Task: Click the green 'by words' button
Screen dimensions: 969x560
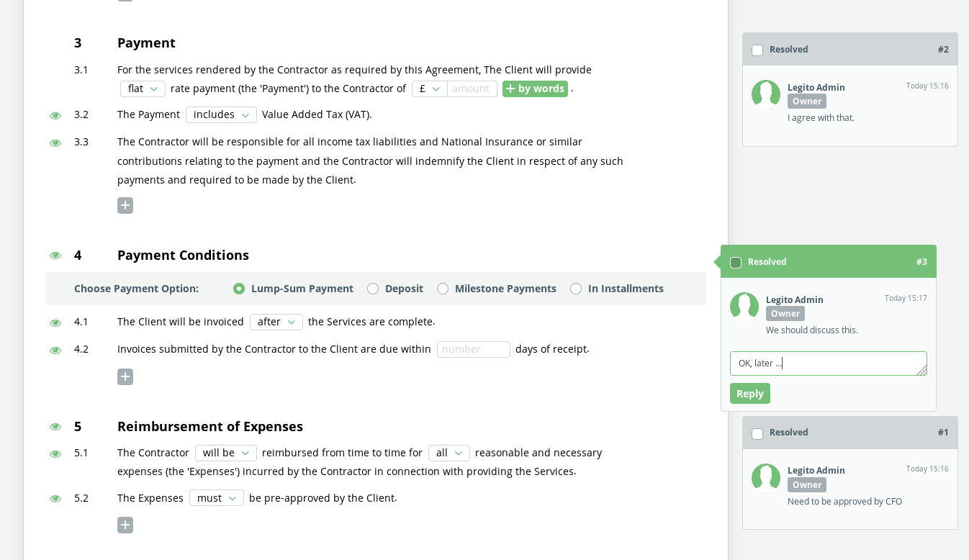Action: pos(535,89)
